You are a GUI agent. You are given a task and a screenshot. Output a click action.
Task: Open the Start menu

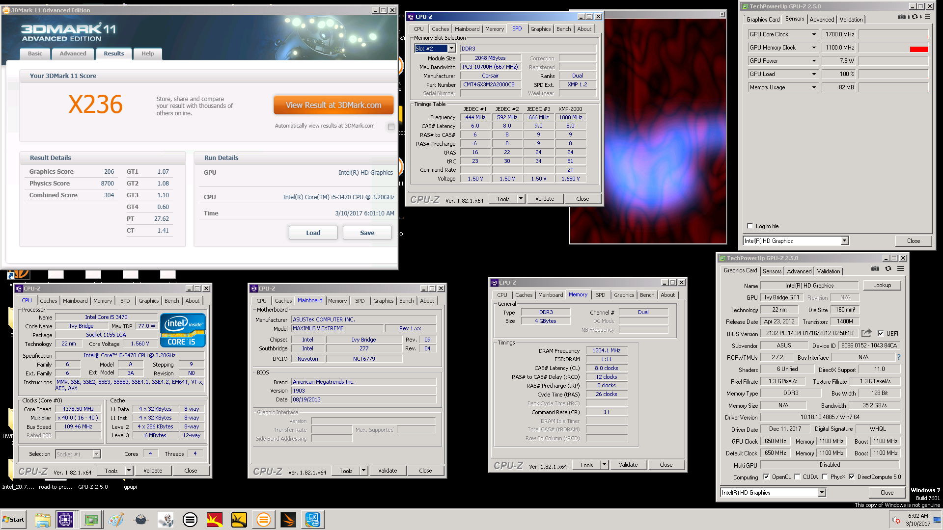tap(13, 519)
